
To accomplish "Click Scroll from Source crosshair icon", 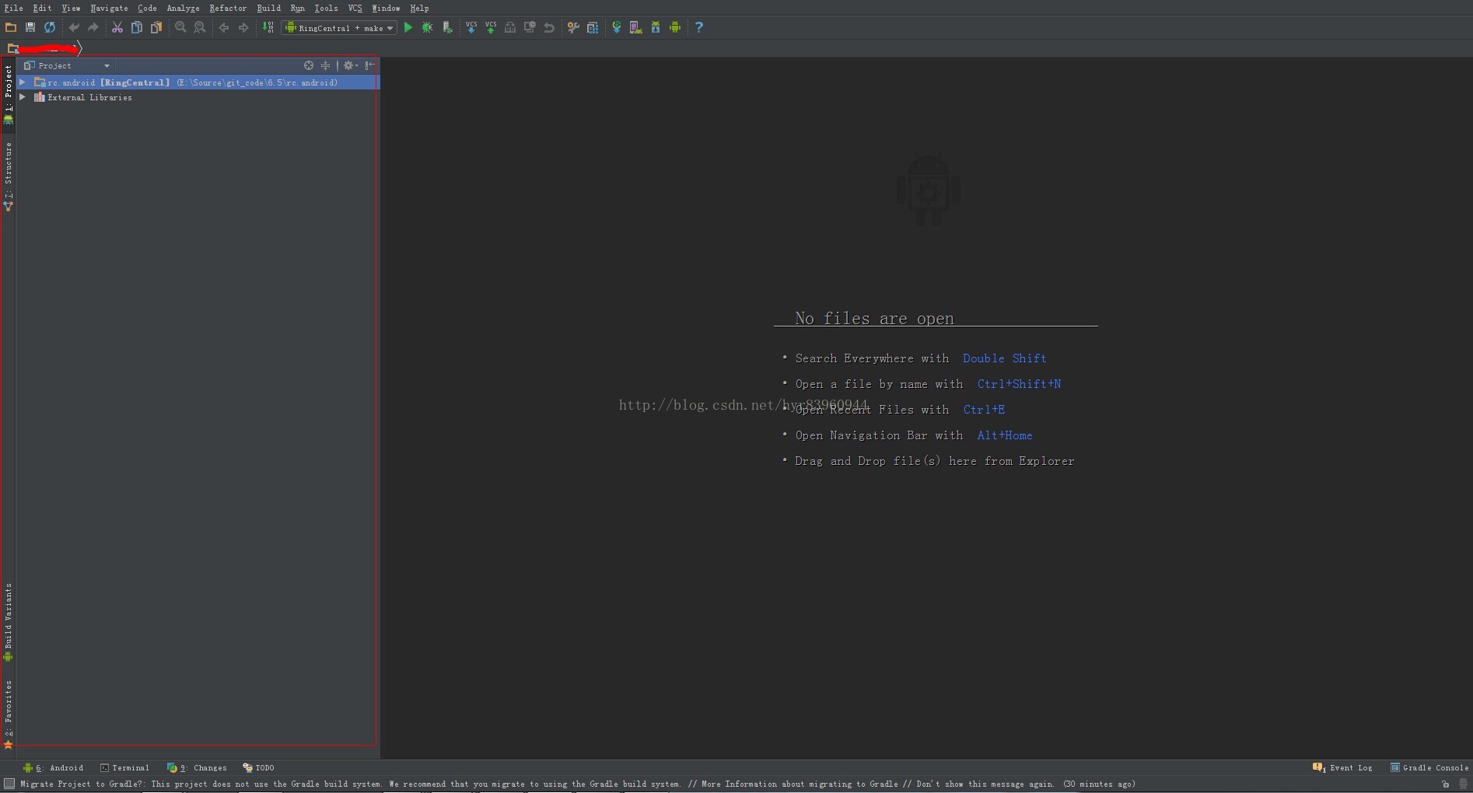I will 309,65.
